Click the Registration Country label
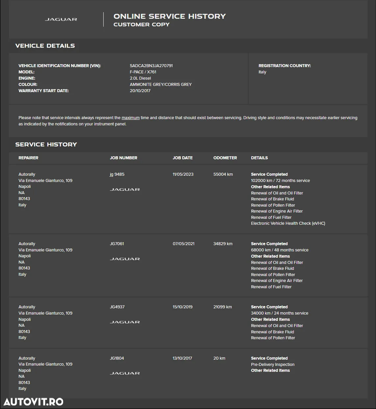The width and height of the screenshot is (376, 409). (285, 66)
